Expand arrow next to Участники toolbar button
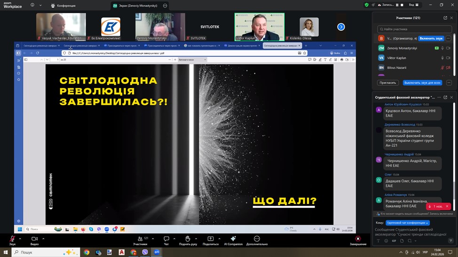 [153, 239]
